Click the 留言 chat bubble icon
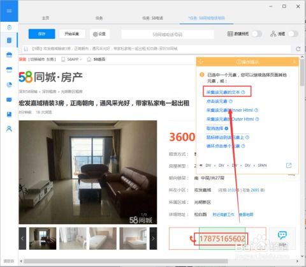 (x=282, y=235)
